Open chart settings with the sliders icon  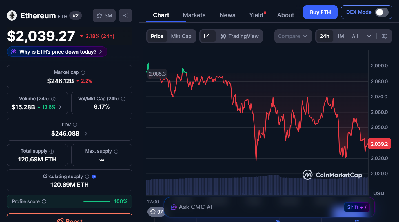[385, 36]
